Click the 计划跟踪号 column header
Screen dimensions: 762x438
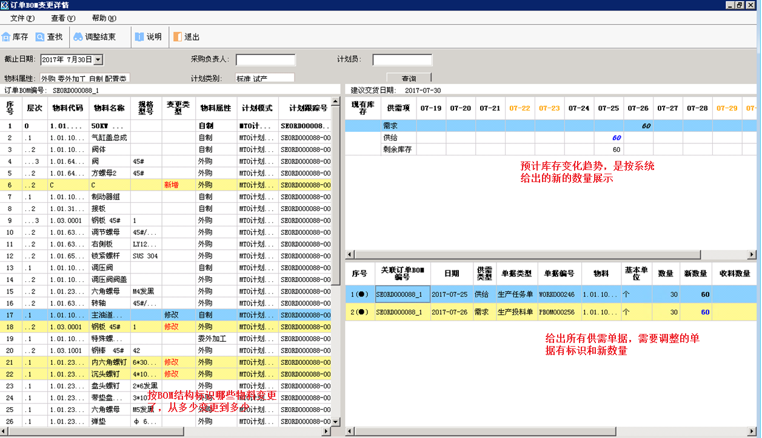point(305,108)
